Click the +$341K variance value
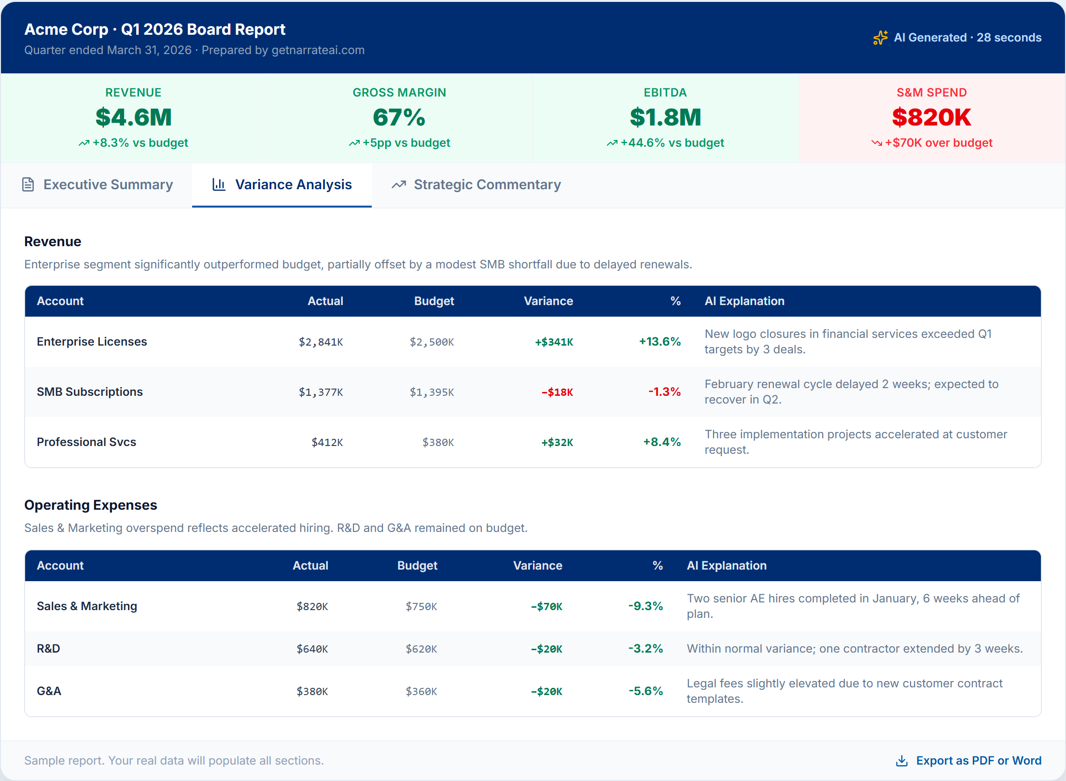The width and height of the screenshot is (1066, 781). (x=554, y=342)
